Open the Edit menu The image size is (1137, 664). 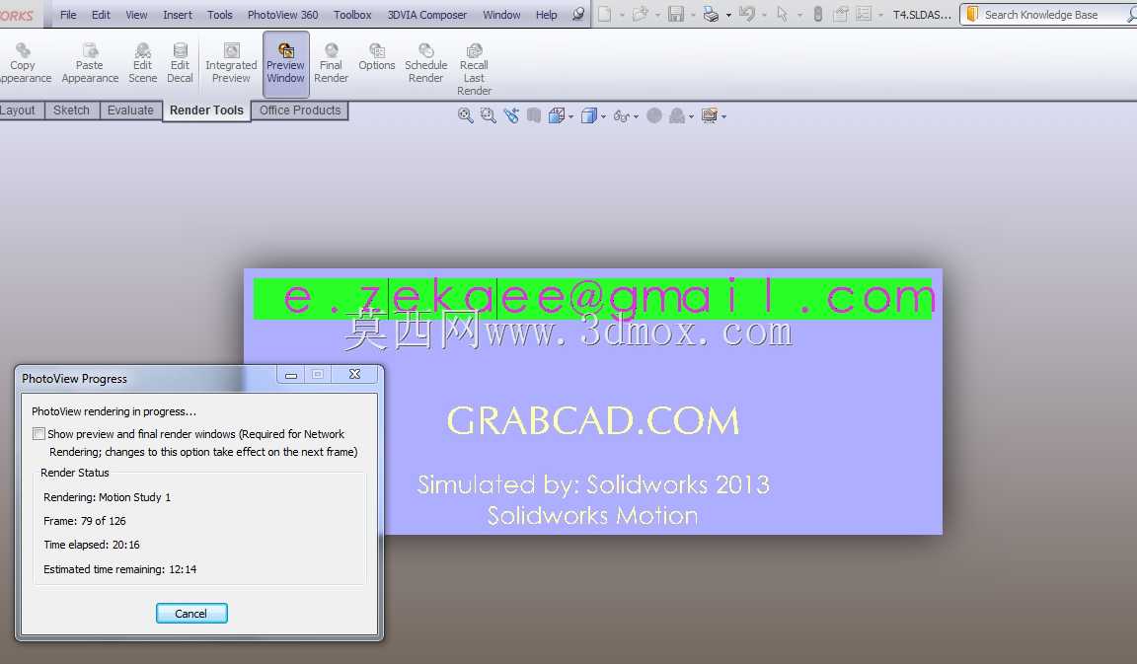(x=101, y=15)
